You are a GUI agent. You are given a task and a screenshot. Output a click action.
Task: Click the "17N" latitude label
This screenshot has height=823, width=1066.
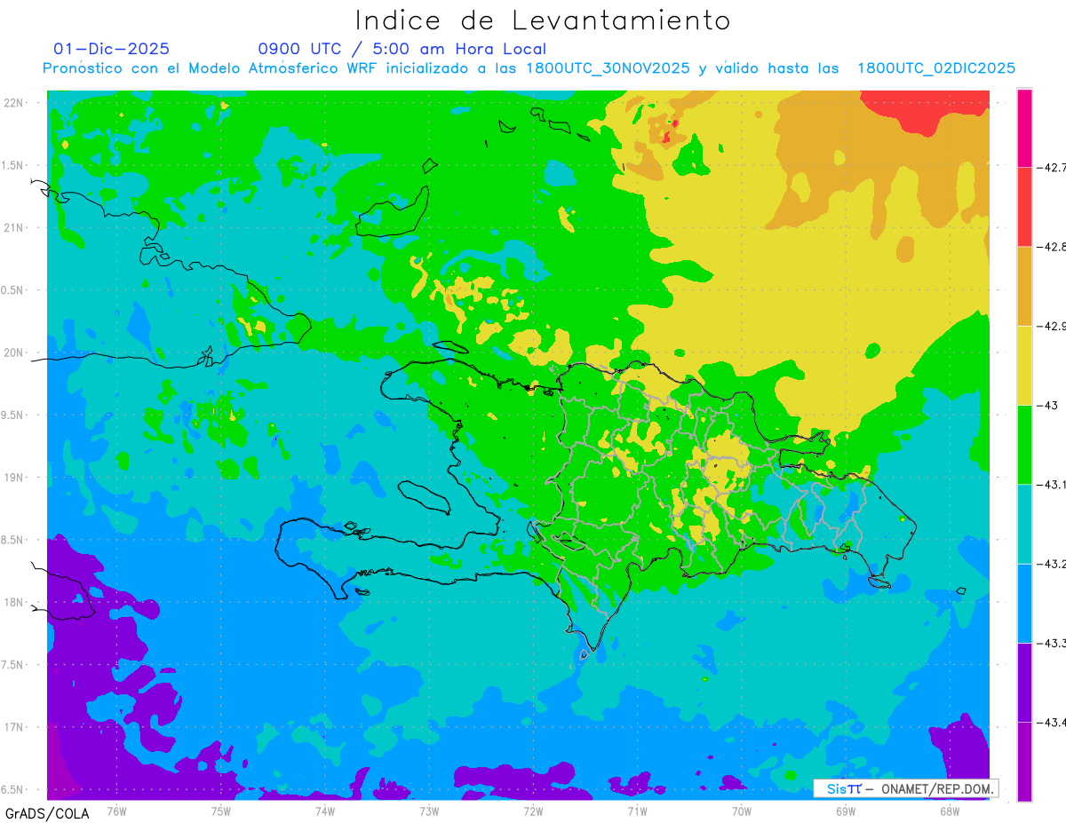click(13, 727)
